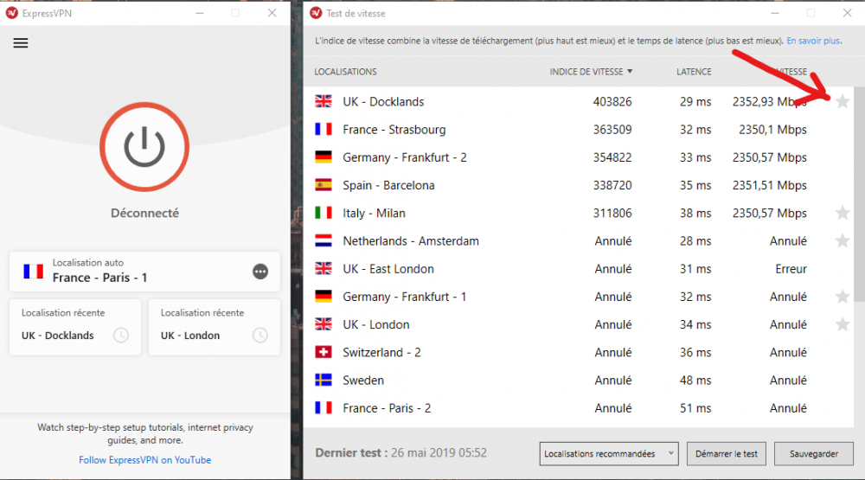Favorite UK - Docklands with its star
Screen dimensions: 865x480
843,102
